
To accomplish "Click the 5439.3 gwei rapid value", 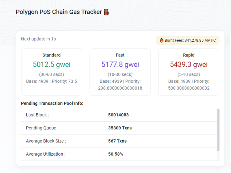I will (x=189, y=64).
